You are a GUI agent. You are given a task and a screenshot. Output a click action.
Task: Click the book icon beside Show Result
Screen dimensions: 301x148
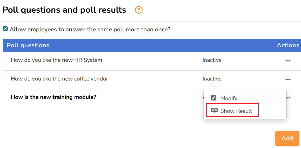(214, 111)
